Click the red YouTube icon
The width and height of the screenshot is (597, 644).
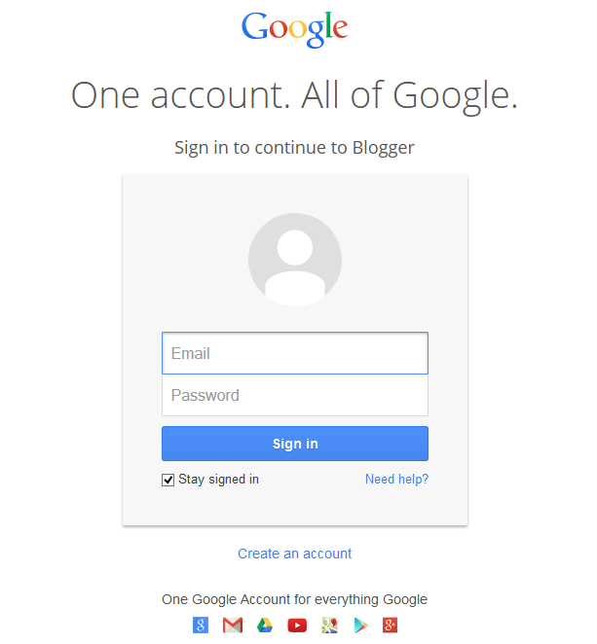pyautogui.click(x=297, y=626)
